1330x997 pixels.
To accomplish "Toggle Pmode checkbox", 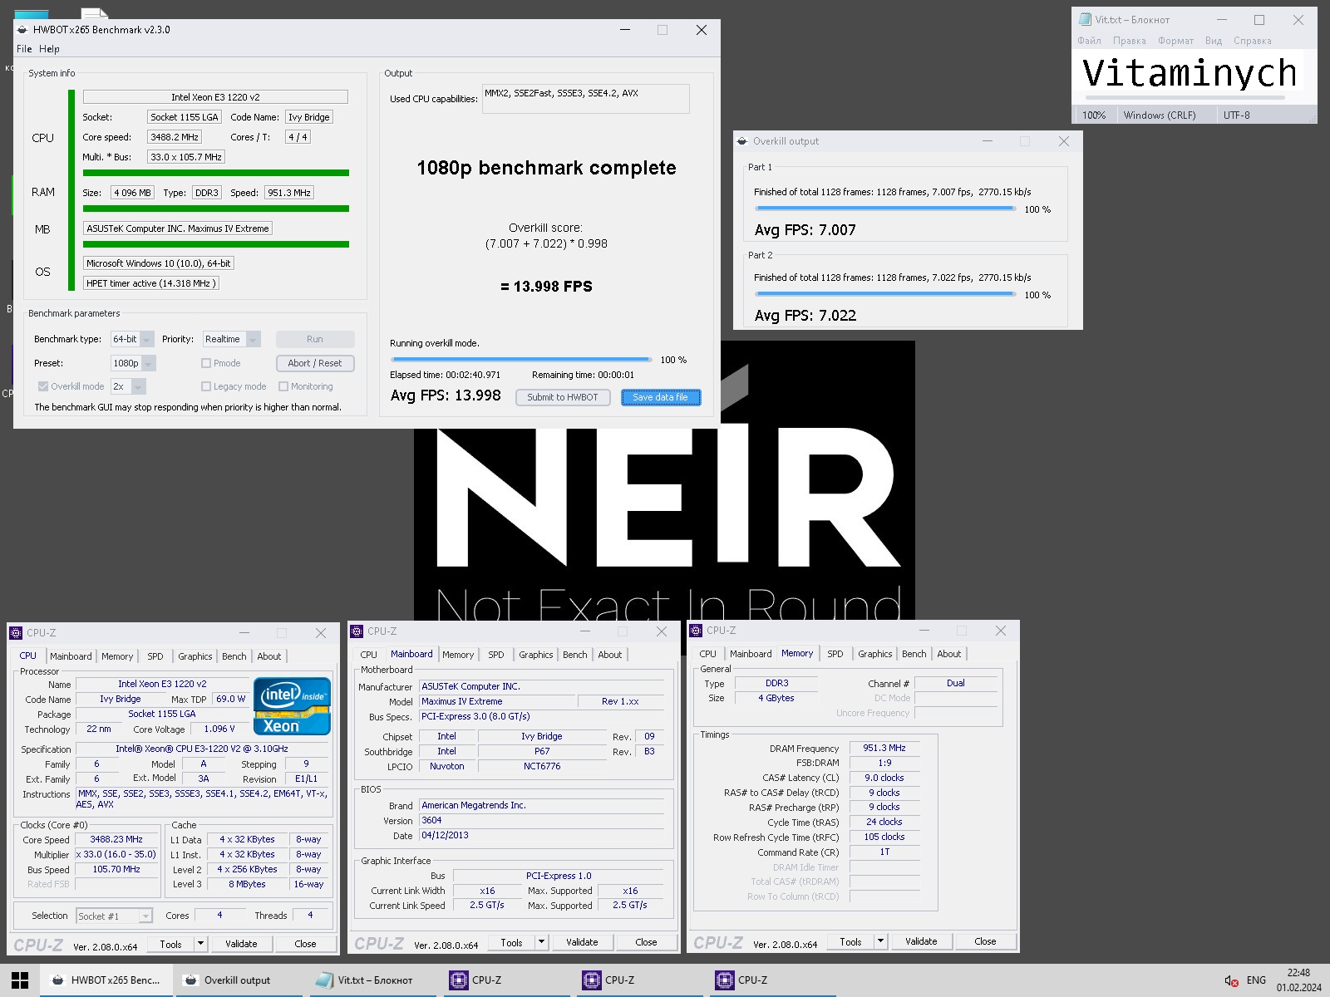I will coord(206,363).
